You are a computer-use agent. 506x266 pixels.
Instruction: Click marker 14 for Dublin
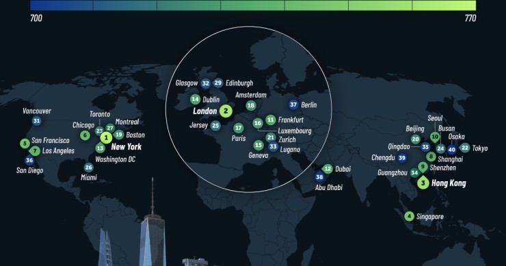tap(196, 99)
